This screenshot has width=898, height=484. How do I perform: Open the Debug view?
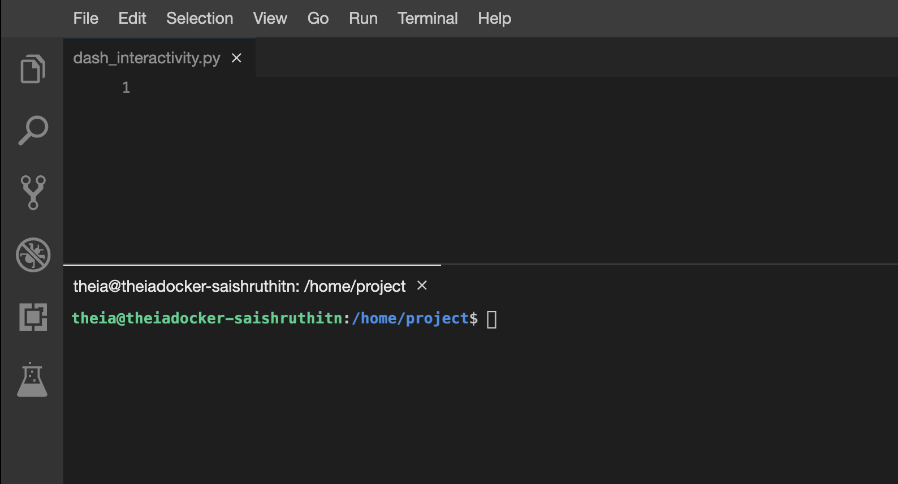point(33,254)
